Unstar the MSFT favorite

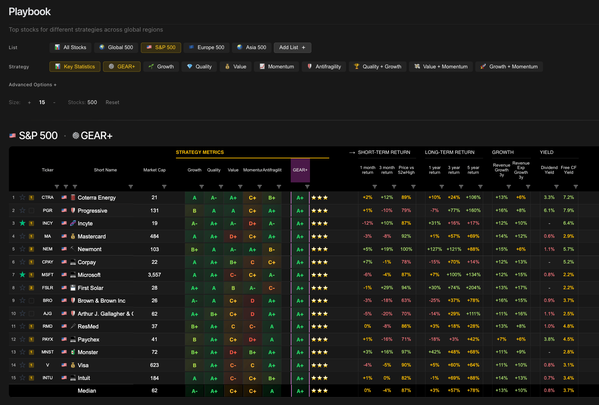coord(22,275)
